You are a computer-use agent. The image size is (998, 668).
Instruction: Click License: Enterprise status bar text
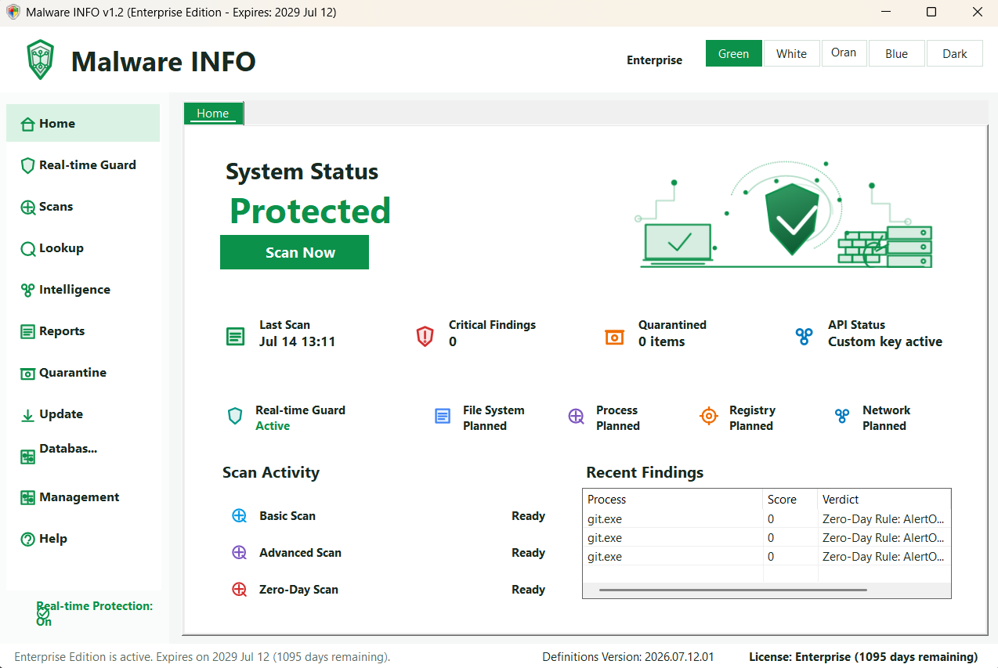(863, 657)
